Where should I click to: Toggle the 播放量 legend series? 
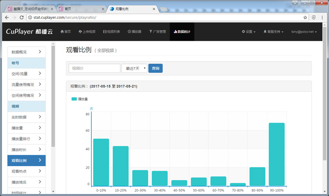[x=80, y=99]
